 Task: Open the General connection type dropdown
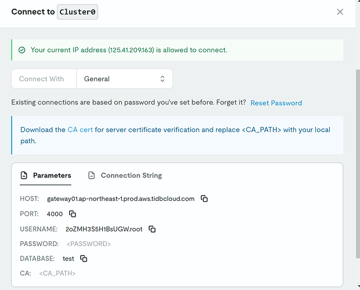click(x=124, y=79)
